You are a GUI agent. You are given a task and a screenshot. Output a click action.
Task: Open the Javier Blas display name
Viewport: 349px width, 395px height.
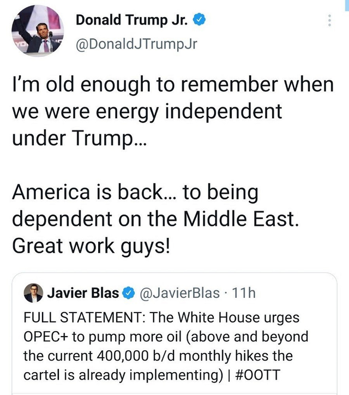(83, 293)
